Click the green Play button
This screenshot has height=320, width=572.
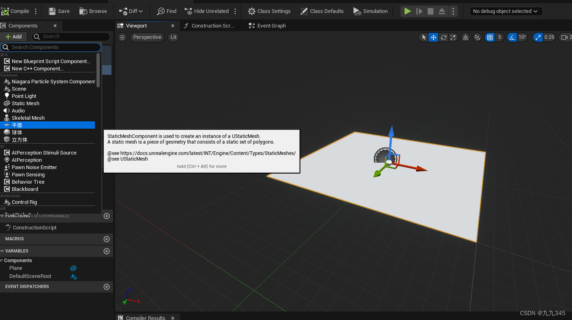pyautogui.click(x=407, y=11)
